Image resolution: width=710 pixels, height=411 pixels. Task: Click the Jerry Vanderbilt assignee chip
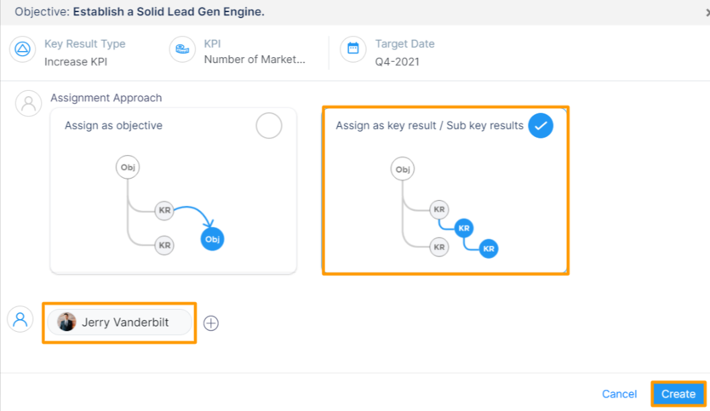coord(120,323)
